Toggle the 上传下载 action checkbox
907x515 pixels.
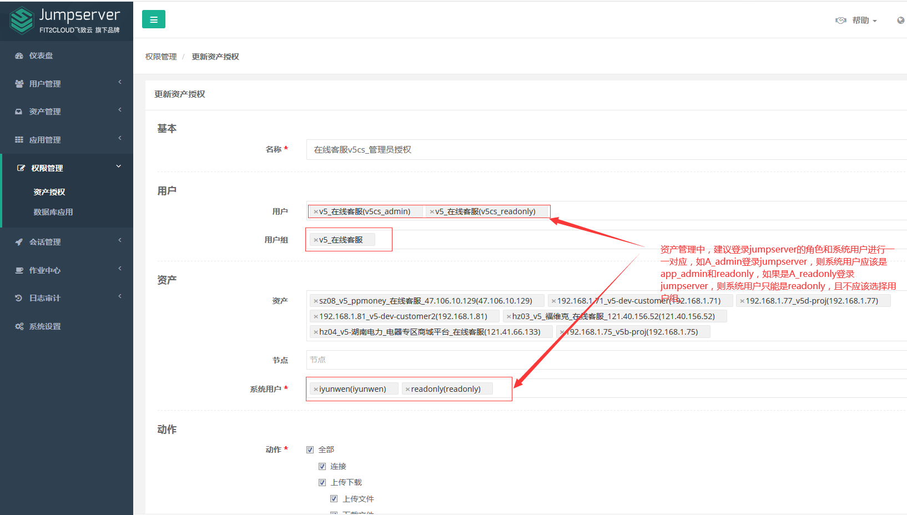click(322, 482)
